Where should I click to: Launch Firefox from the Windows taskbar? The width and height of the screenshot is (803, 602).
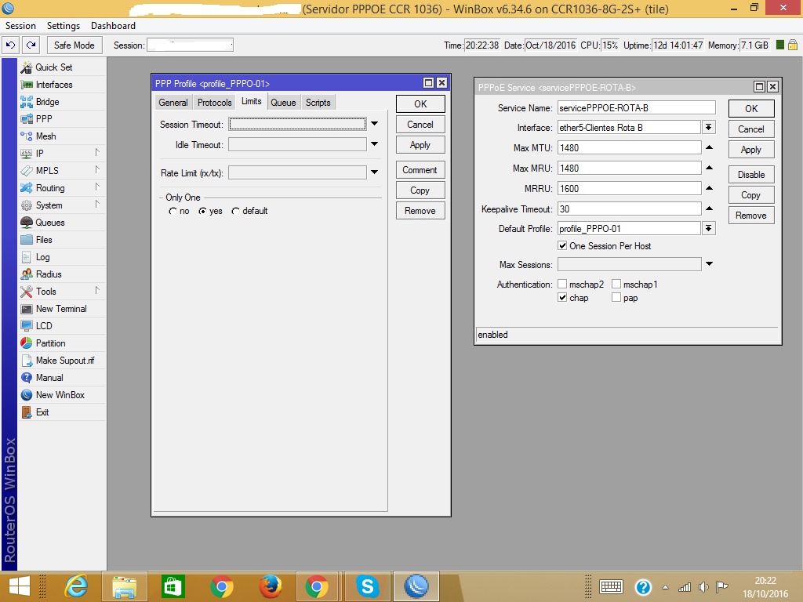point(271,586)
